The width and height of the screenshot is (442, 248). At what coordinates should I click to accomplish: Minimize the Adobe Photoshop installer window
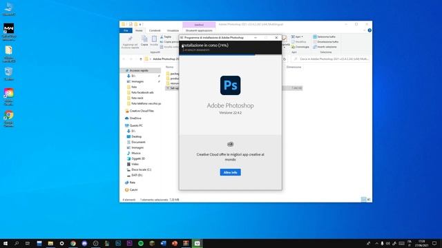[x=256, y=38]
